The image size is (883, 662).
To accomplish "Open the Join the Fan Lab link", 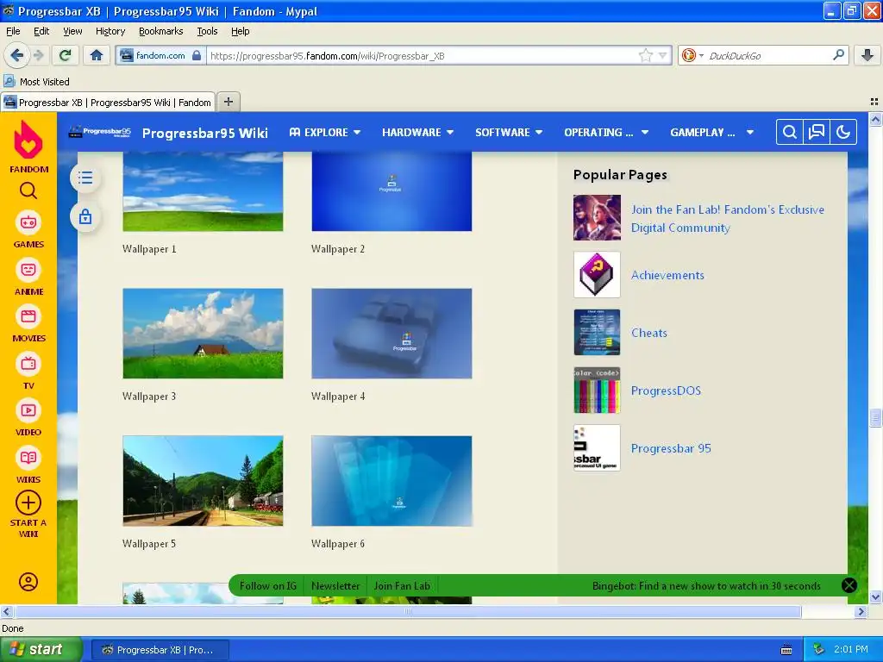I will pos(727,218).
